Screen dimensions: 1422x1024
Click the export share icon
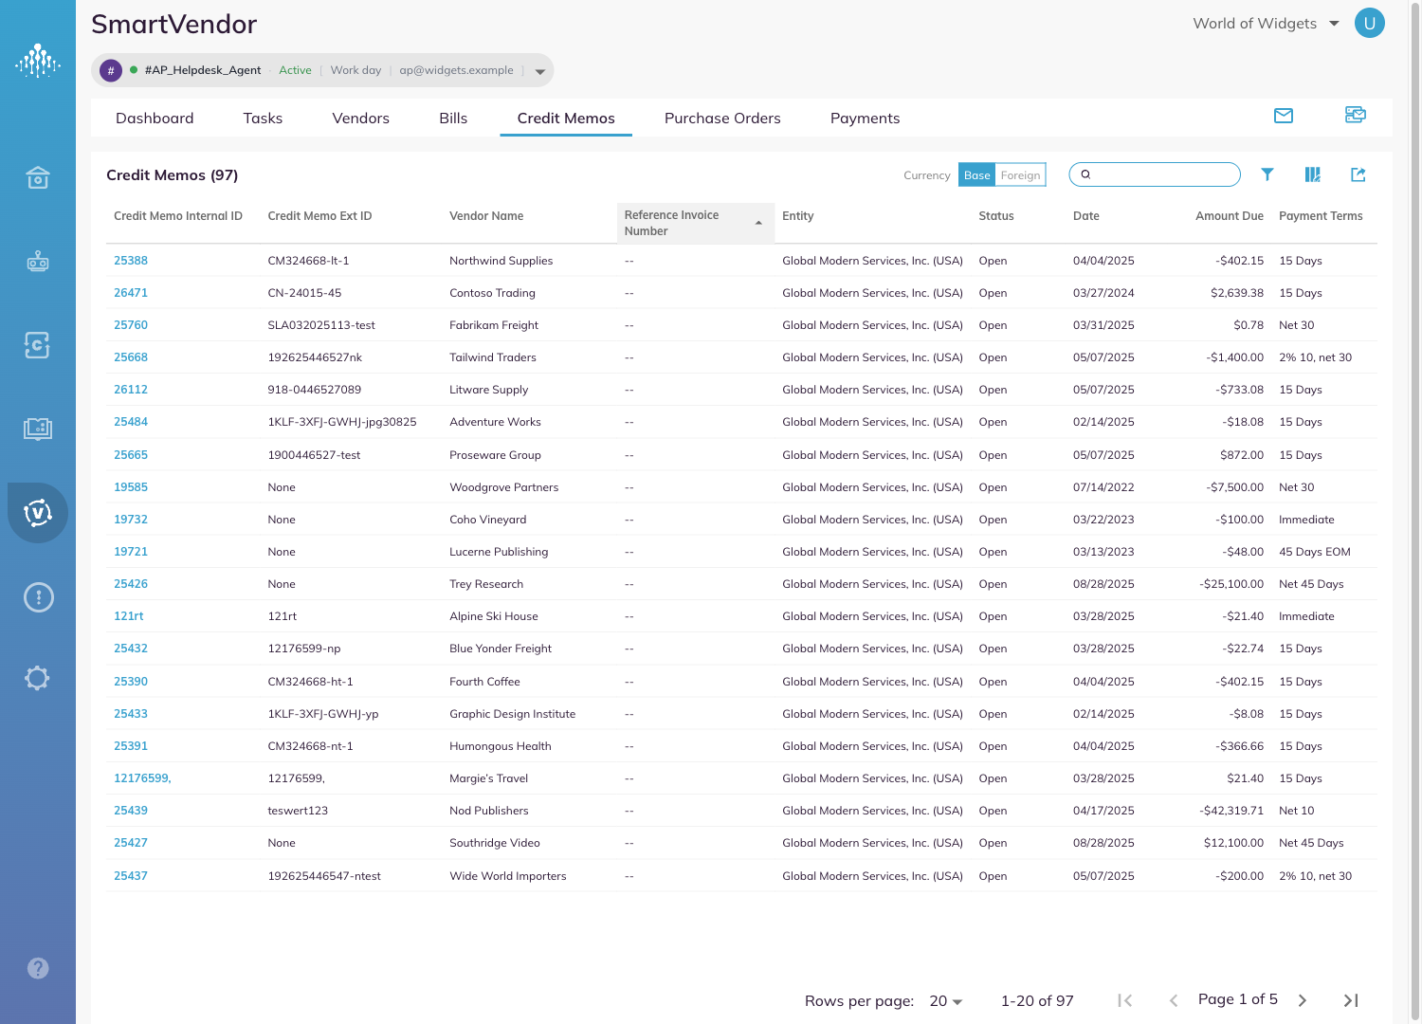click(1358, 174)
